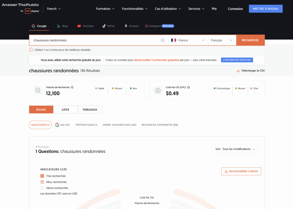Click the Moins recherchés color swatch

(x=42, y=188)
